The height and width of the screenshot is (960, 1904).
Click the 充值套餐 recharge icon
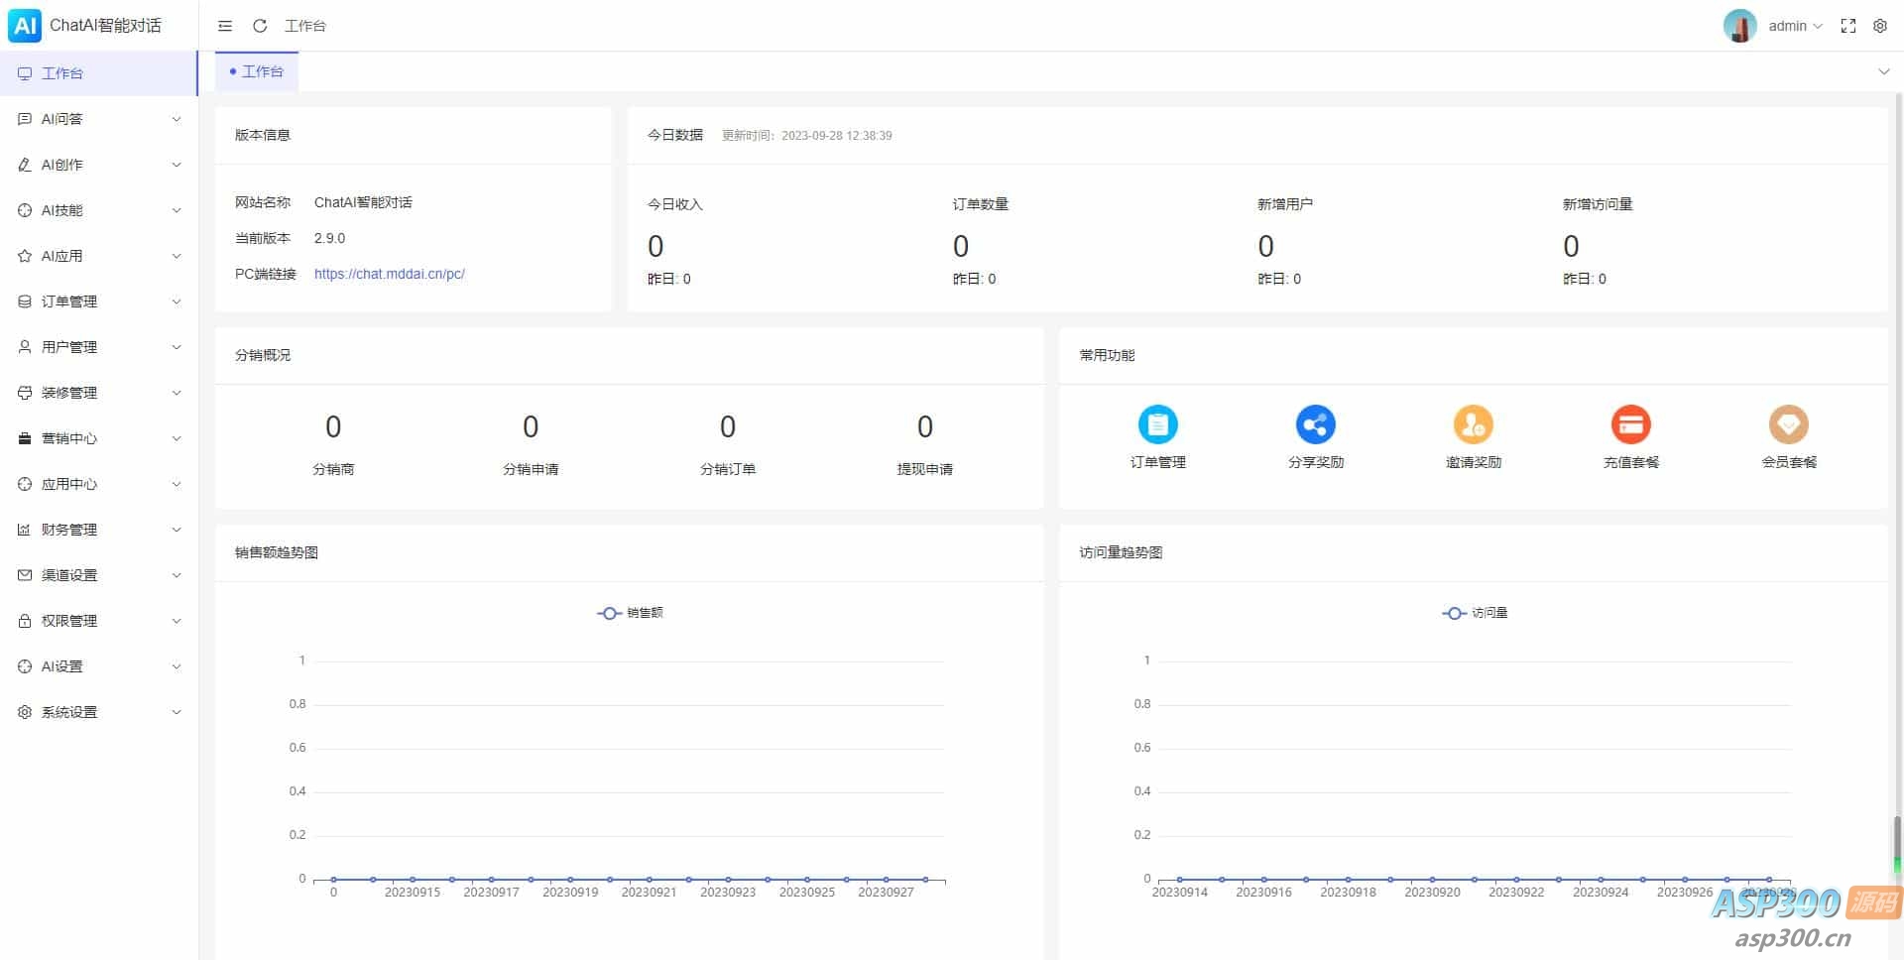point(1630,424)
